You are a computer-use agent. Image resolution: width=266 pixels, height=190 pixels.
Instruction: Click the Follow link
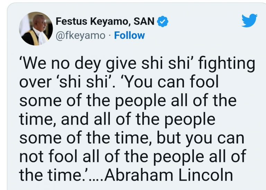pos(130,36)
